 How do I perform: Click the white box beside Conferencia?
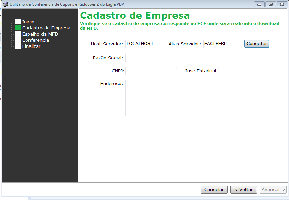point(18,40)
